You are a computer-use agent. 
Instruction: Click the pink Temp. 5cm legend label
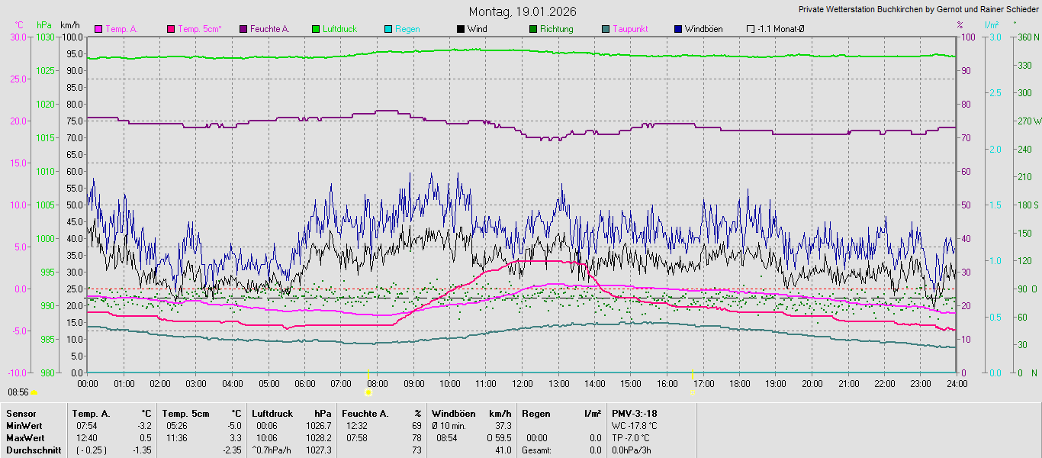pyautogui.click(x=199, y=29)
